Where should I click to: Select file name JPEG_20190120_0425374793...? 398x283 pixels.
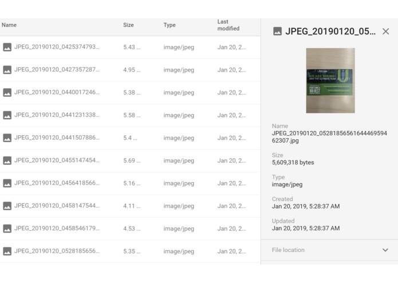(57, 47)
